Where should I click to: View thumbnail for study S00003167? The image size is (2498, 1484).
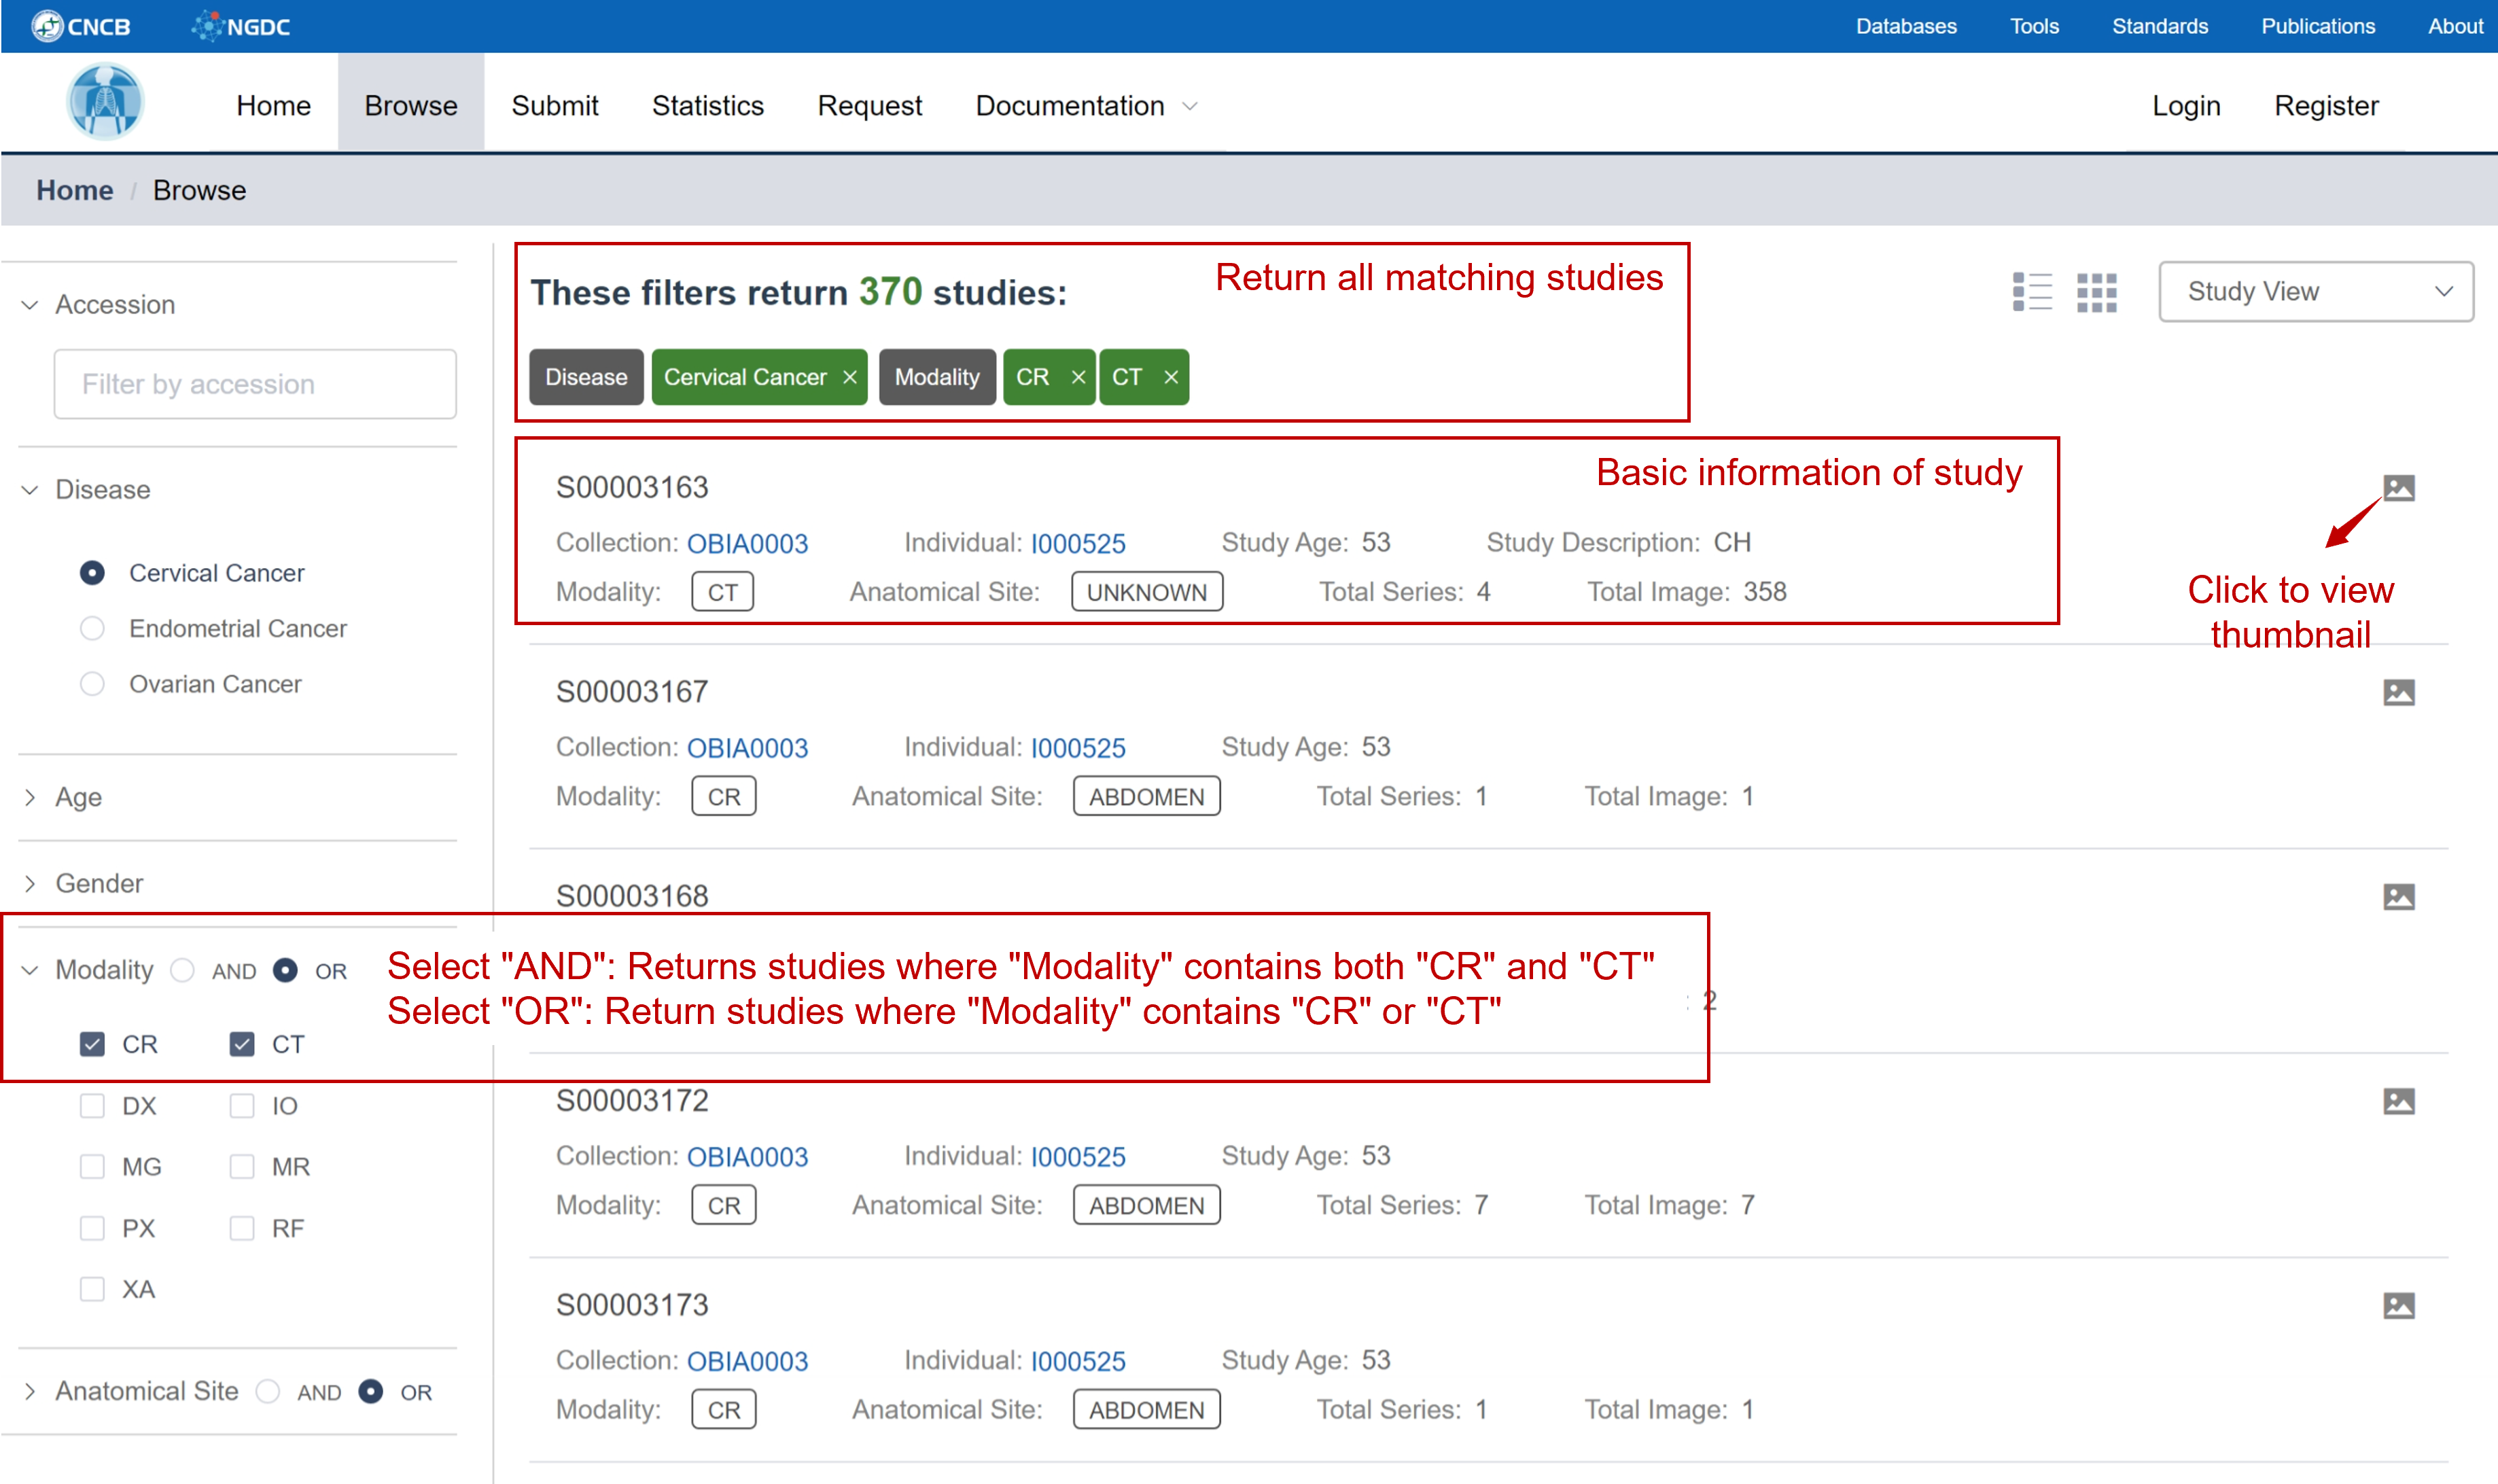coord(2398,692)
